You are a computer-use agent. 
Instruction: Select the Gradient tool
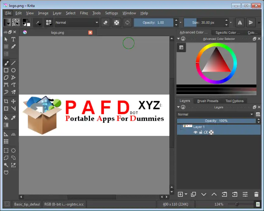[x=6, y=125]
